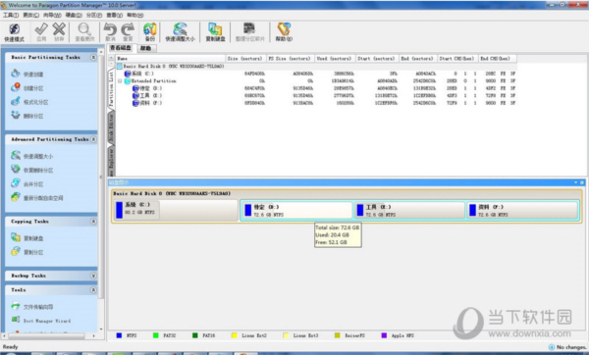
Task: Select the 系统 (C:) block in disk map
Action: (176, 210)
